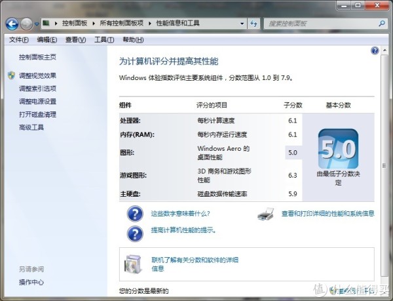Click the shield icon beside 调整视觉效果

[11, 75]
